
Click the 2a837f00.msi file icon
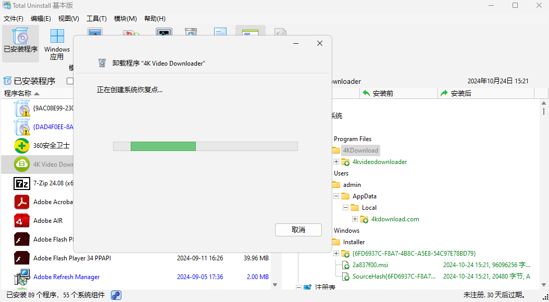345,265
